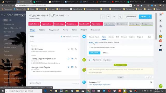Open Сотрудники in left menu
The image size is (166, 93).
(8, 55)
